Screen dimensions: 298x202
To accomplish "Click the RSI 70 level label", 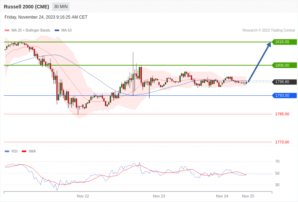I will coord(277,161).
